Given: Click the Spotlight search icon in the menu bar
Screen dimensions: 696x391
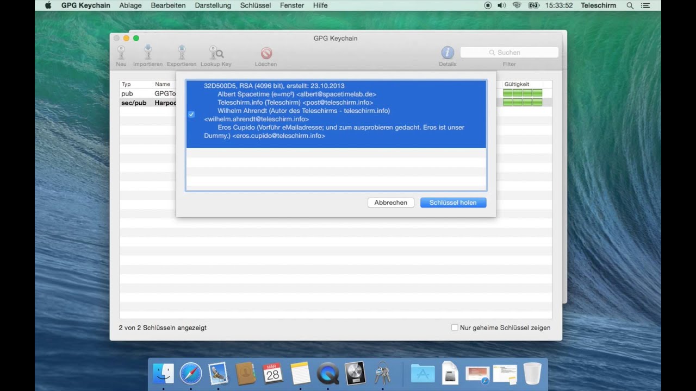Looking at the screenshot, I should click(630, 5).
